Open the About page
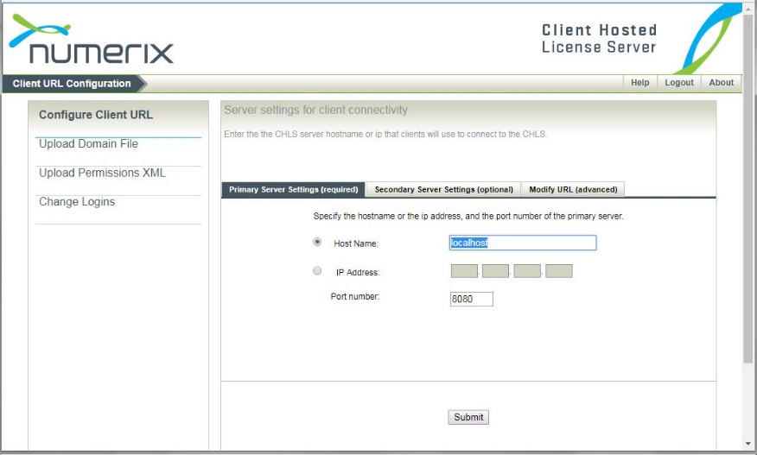Viewport: 757px width, 455px height. point(722,83)
